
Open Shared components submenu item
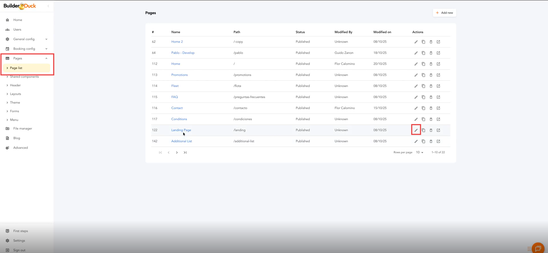coord(24,77)
